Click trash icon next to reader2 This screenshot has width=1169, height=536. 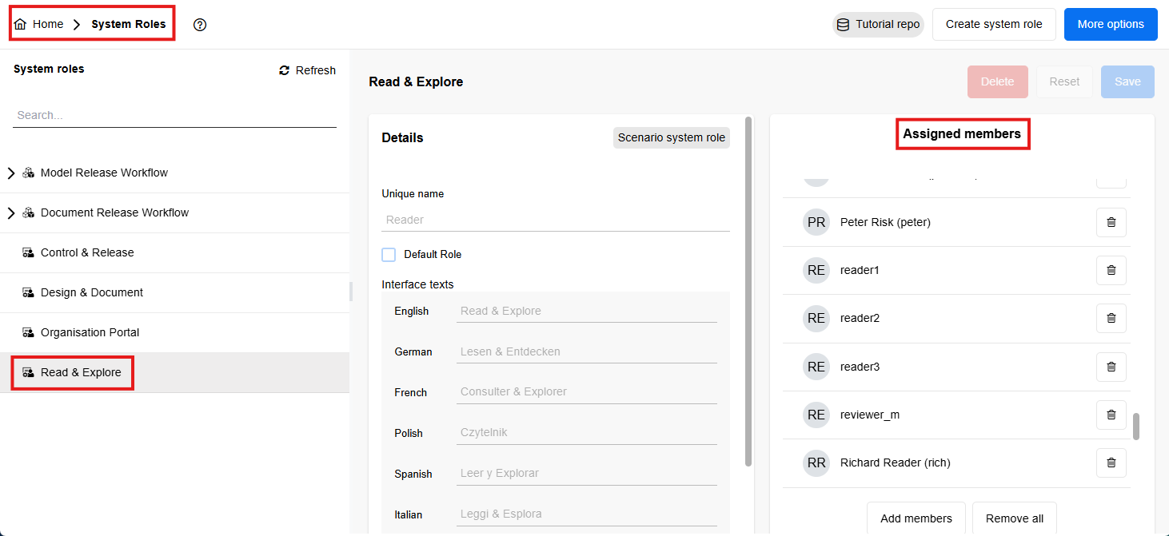(1111, 318)
